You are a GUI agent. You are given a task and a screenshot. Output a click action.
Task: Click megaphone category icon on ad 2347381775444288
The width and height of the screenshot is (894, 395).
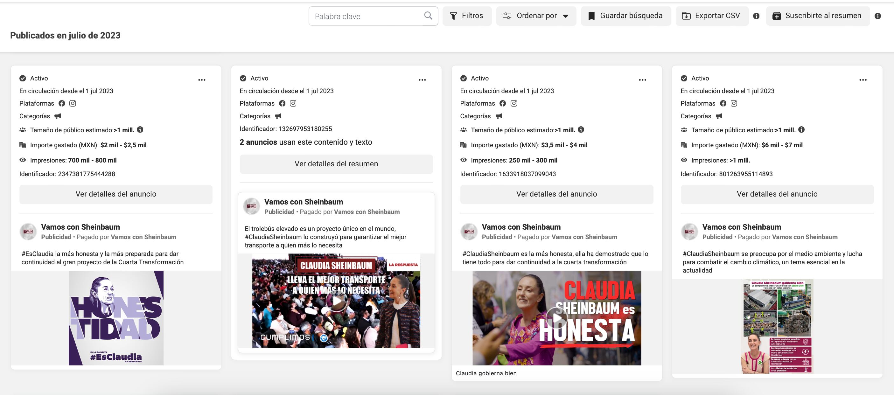pos(58,116)
